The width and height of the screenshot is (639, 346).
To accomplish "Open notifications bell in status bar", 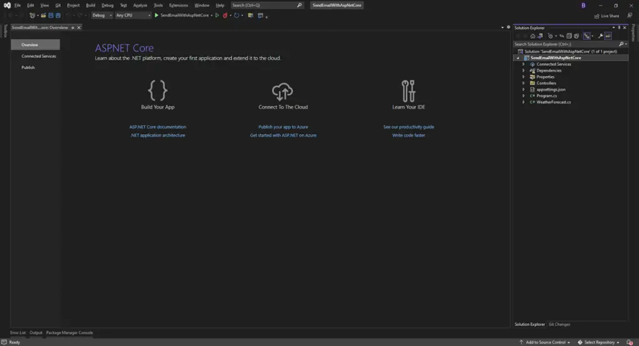I will pyautogui.click(x=630, y=342).
